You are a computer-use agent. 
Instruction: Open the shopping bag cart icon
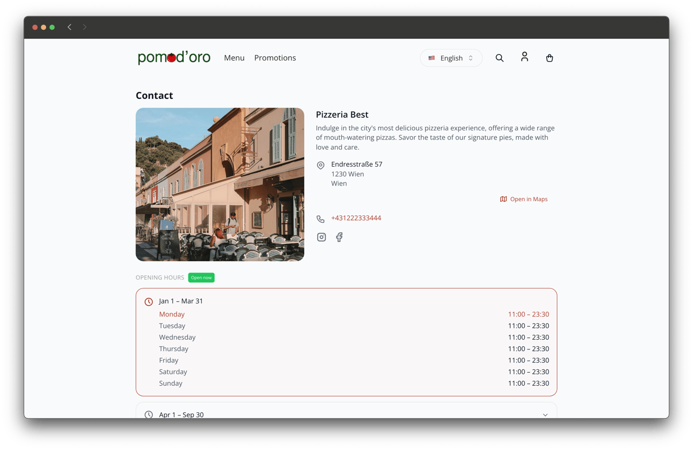[549, 58]
